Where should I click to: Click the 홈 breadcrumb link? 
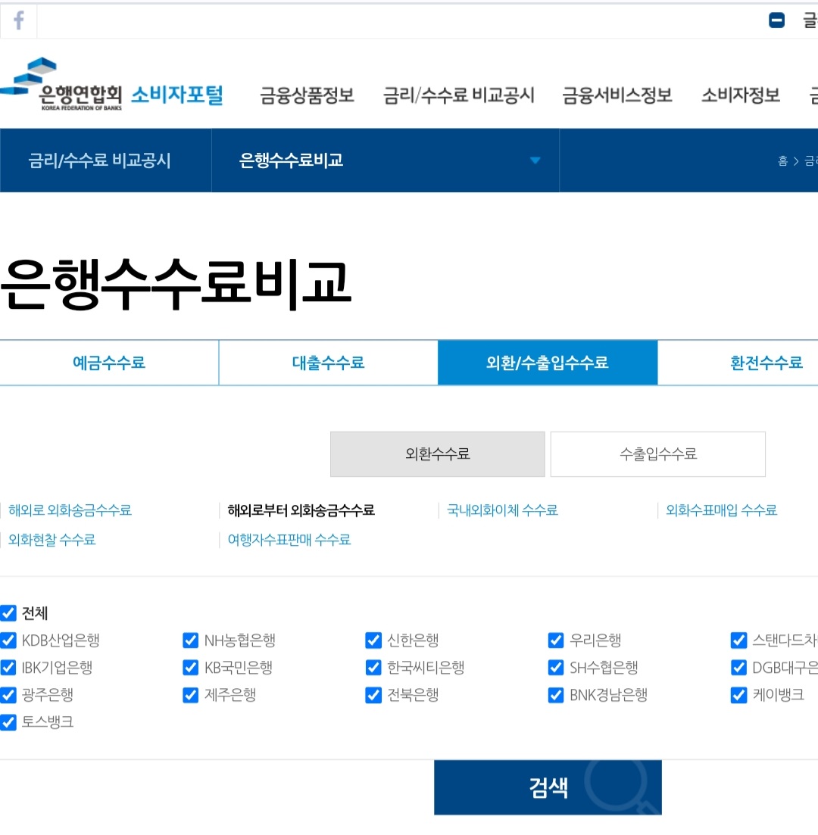[782, 160]
